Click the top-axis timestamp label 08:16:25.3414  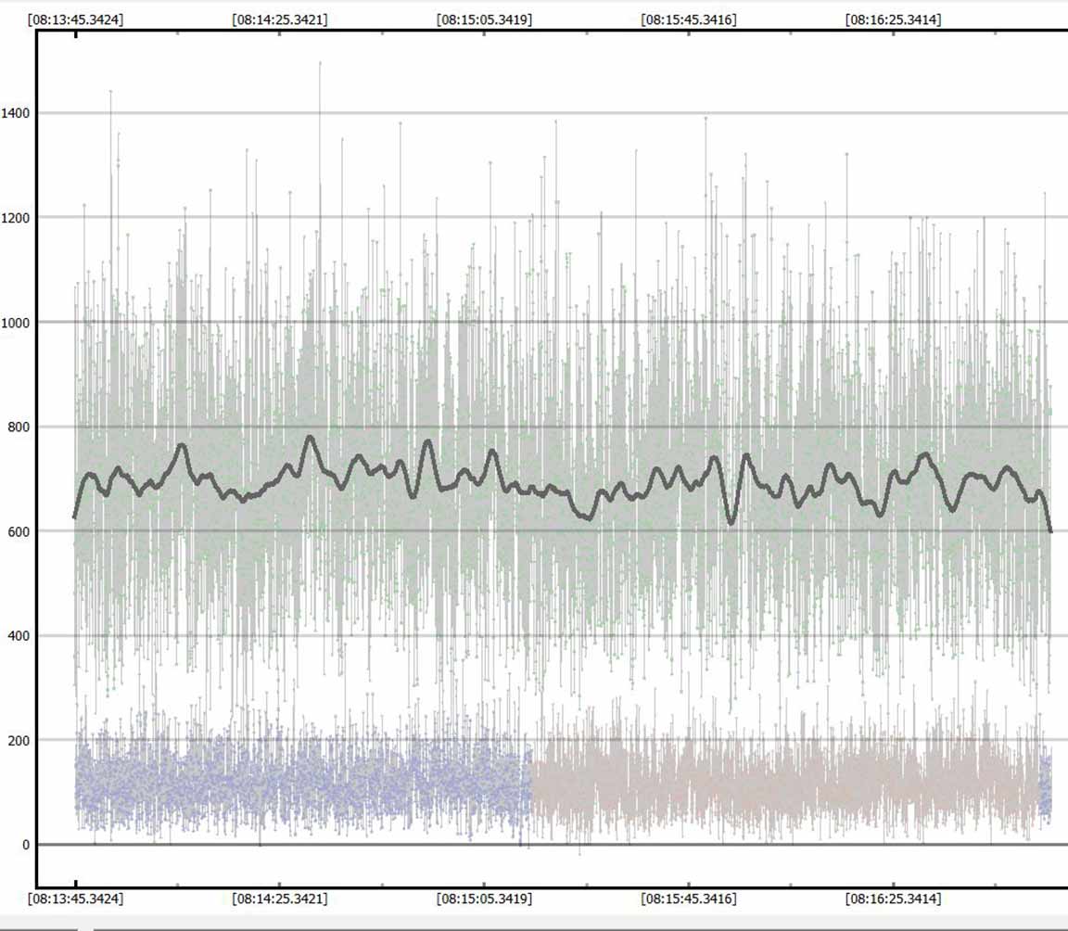click(x=893, y=19)
